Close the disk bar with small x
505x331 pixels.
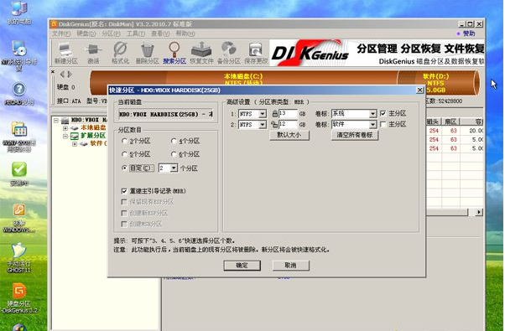tap(53, 72)
